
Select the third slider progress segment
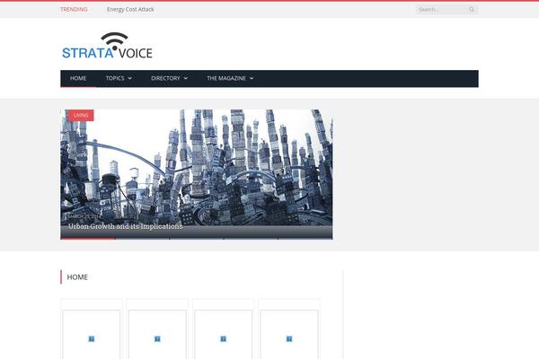tap(197, 238)
